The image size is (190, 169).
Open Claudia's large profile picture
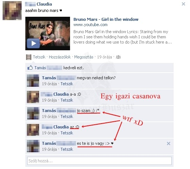(x=12, y=11)
